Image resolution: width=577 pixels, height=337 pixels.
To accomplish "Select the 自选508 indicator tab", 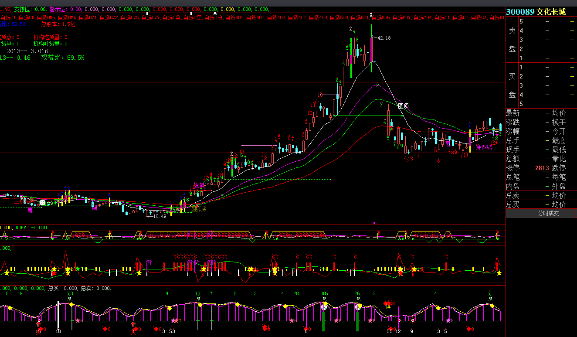I will (339, 18).
